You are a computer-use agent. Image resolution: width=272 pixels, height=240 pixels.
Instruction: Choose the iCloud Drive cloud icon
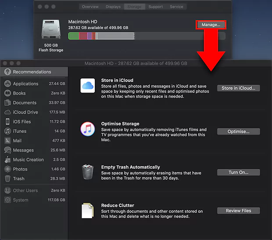7,112
